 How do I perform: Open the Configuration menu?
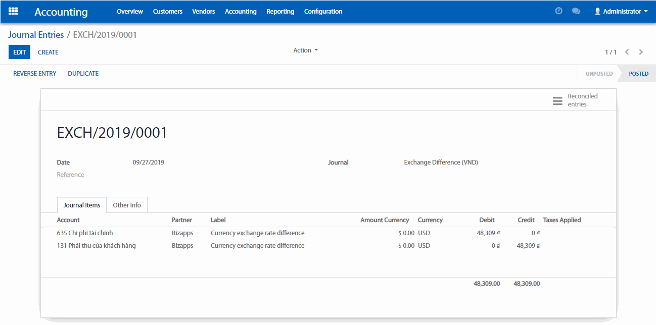tap(323, 11)
